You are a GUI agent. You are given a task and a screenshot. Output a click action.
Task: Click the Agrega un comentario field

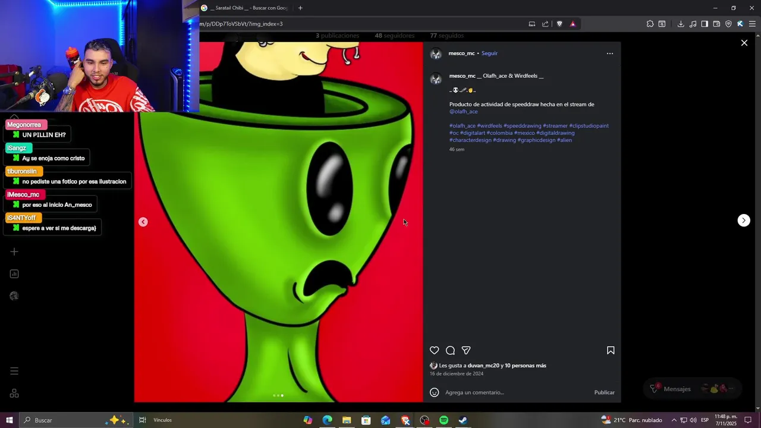516,392
